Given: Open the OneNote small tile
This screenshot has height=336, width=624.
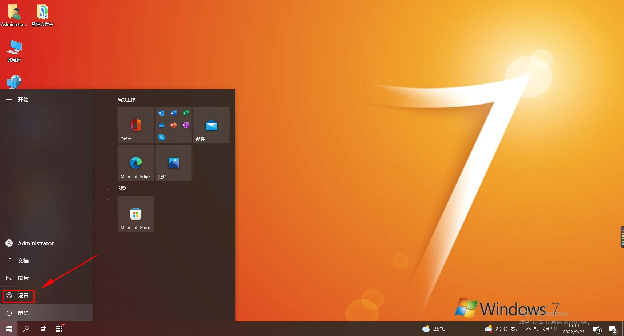Looking at the screenshot, I should tap(186, 125).
